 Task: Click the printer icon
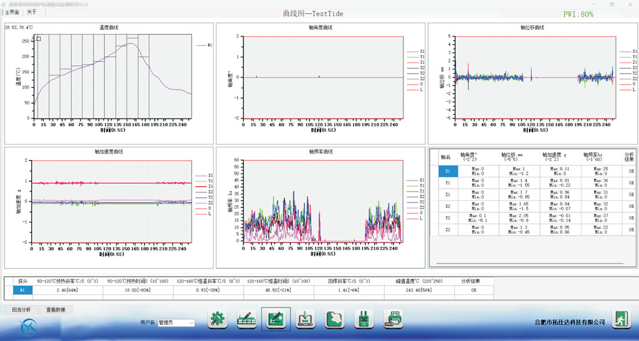(393, 319)
